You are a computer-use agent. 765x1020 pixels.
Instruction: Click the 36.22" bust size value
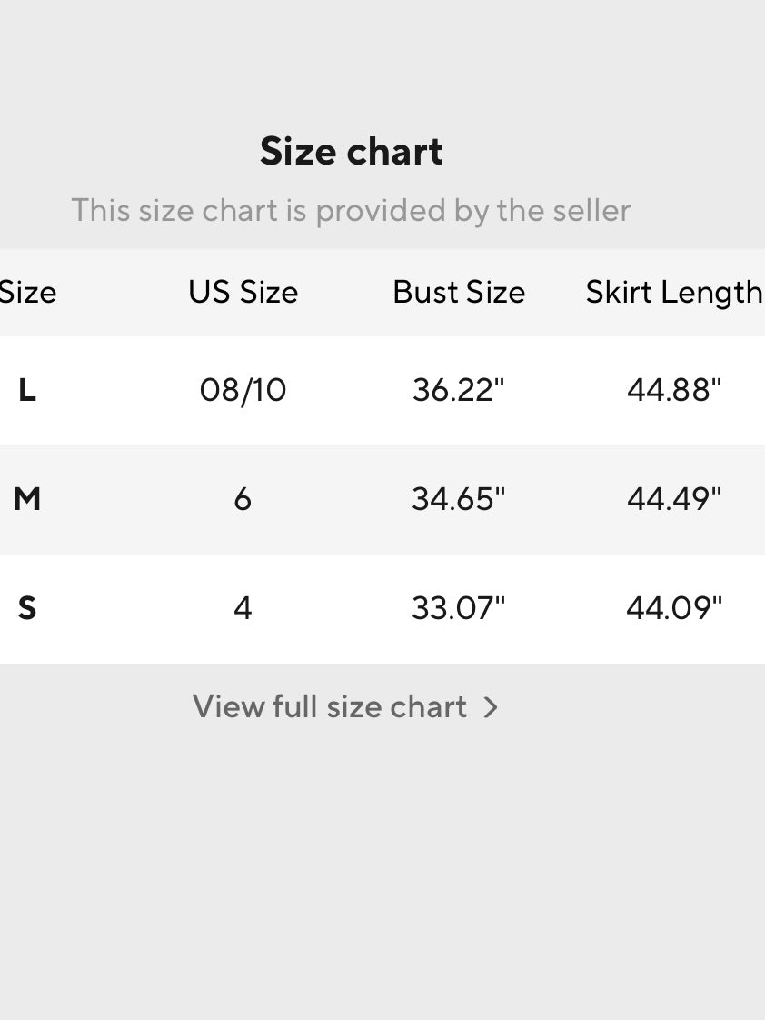pyautogui.click(x=458, y=390)
